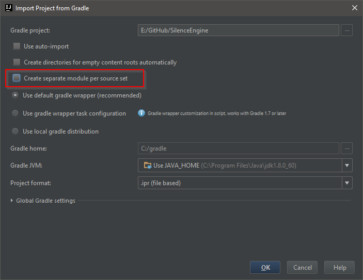Check Create directories for empty content roots

point(17,62)
